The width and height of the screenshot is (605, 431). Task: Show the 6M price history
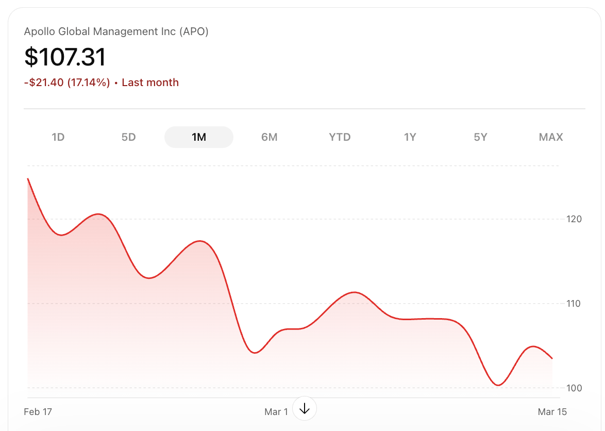click(269, 137)
